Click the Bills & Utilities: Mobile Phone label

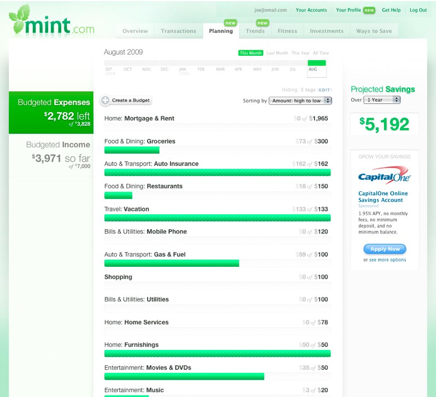pos(146,232)
